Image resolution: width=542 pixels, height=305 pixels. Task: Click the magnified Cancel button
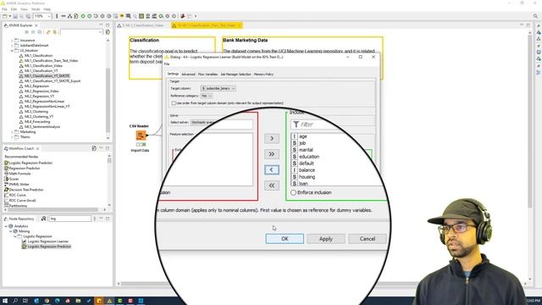tap(368, 239)
